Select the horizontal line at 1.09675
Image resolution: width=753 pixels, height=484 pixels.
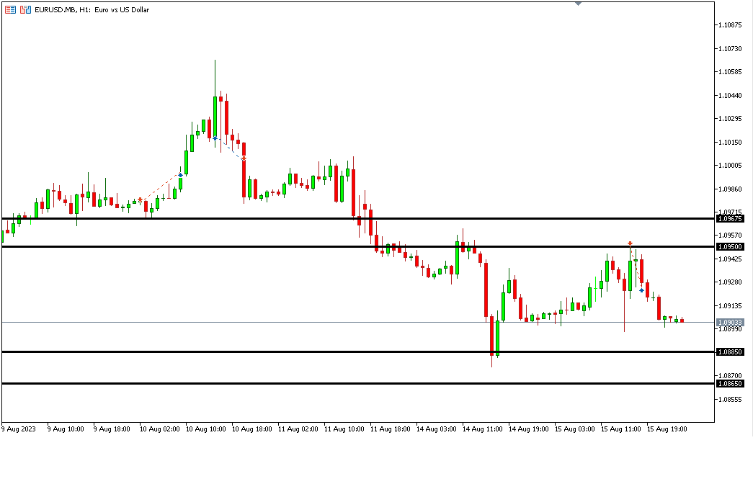[x=360, y=218]
